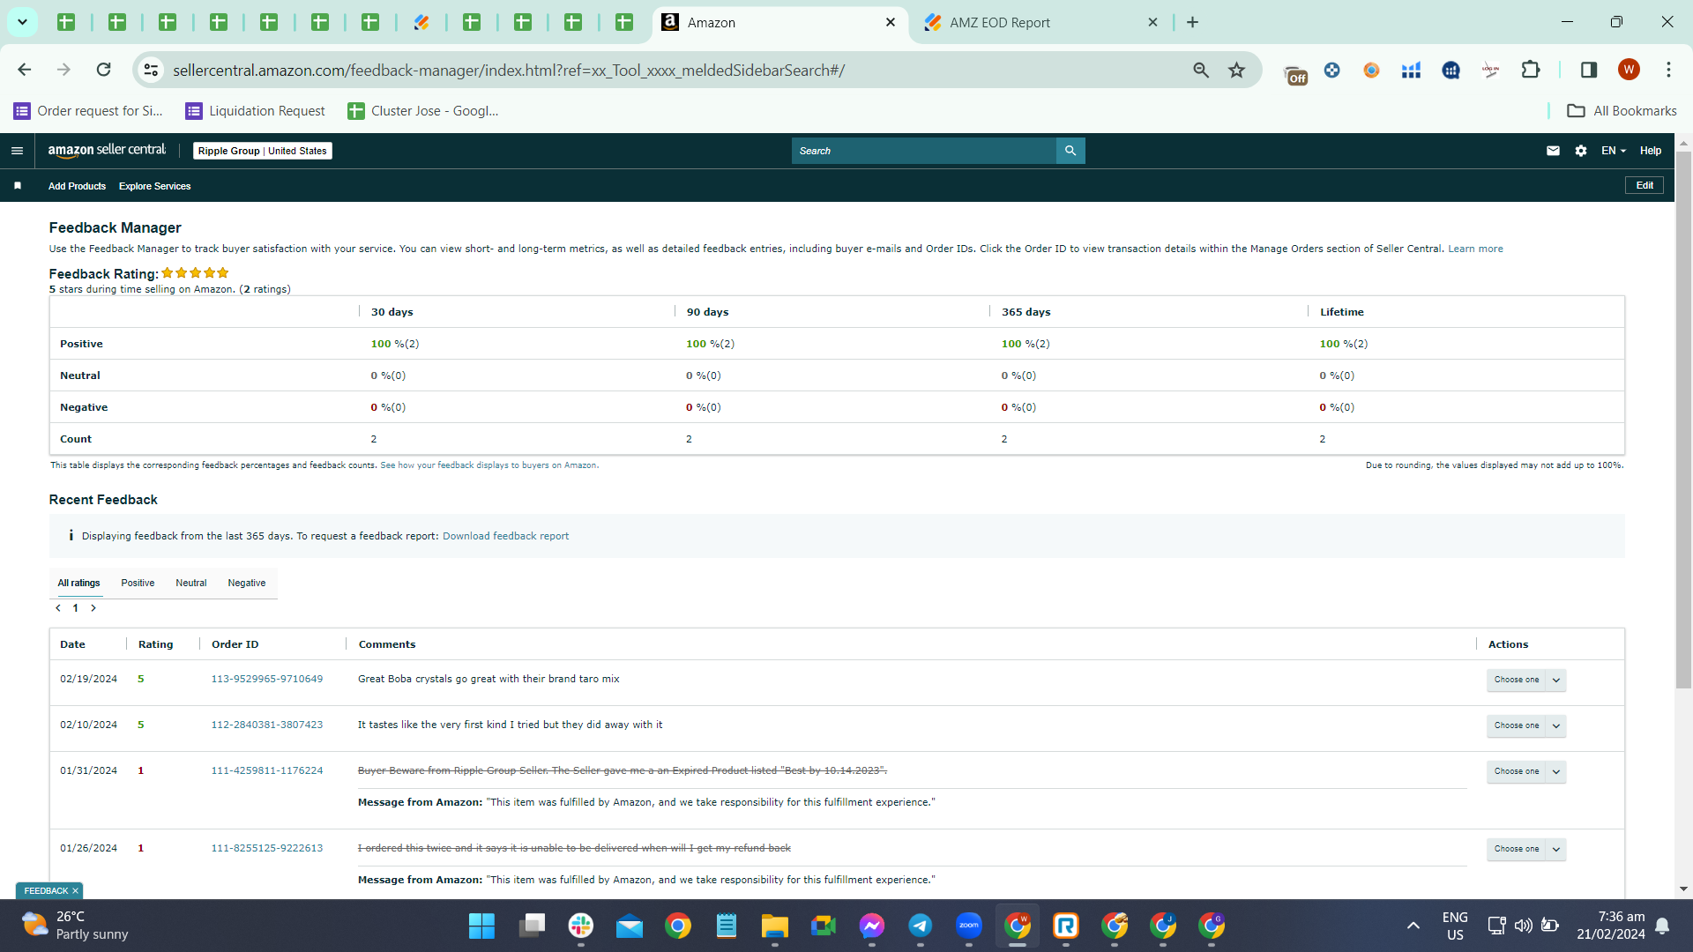The width and height of the screenshot is (1693, 952).
Task: Select the All ratings tab
Action: coord(79,583)
